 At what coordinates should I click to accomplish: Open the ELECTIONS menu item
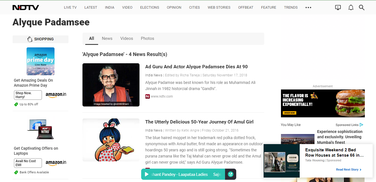[x=150, y=8]
